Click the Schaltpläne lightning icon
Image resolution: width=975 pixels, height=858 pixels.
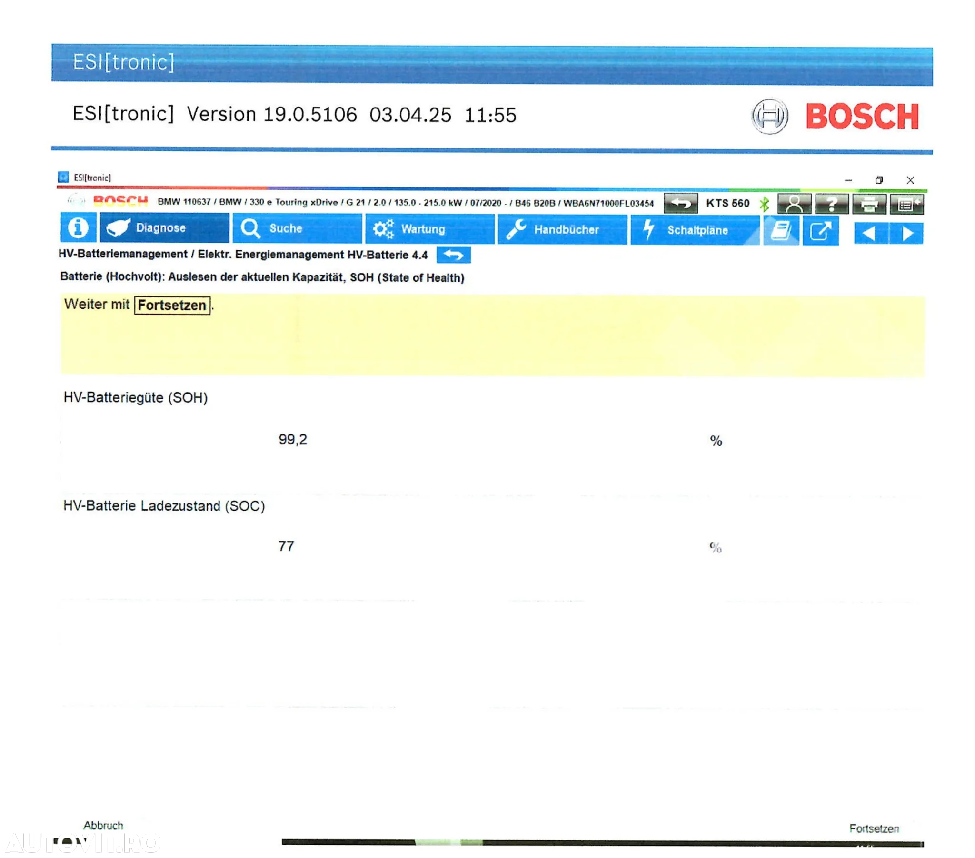point(648,229)
